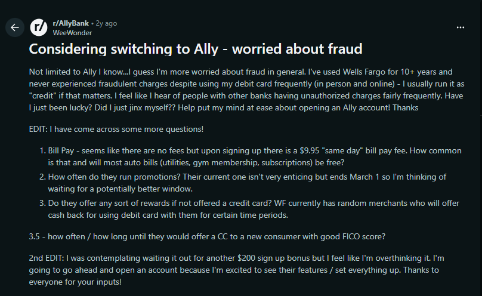This screenshot has height=296, width=482.
Task: Click the r/AllyBank subreddit avatar
Action: (39, 27)
